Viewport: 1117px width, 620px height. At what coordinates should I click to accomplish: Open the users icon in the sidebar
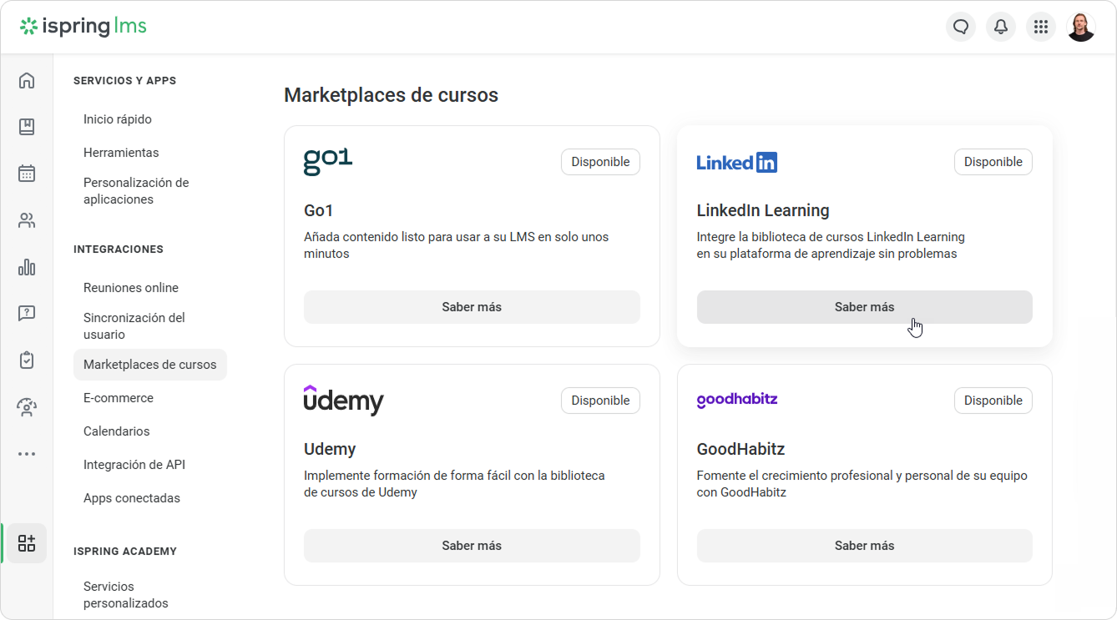pos(27,220)
